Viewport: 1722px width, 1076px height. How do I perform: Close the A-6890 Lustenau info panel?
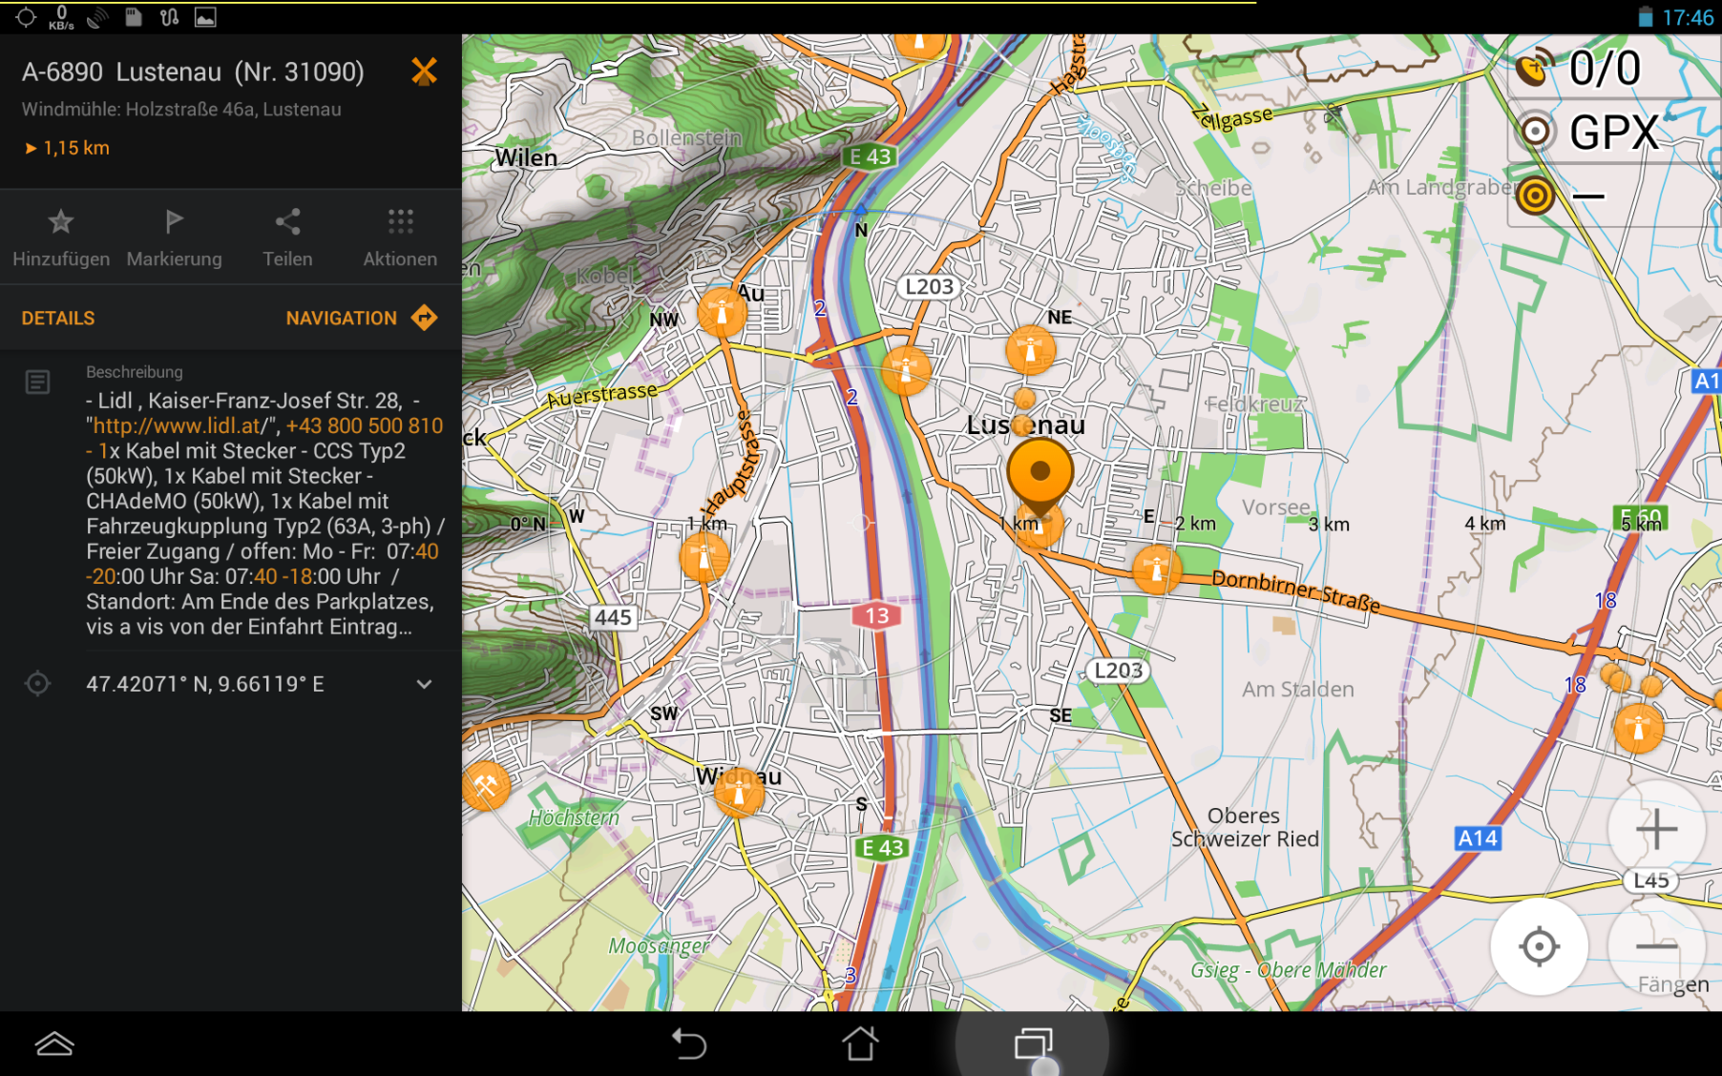pos(424,72)
